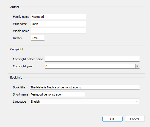Confirm the dialog with OK
Screen dimensions: 150x127
(x=112, y=119)
